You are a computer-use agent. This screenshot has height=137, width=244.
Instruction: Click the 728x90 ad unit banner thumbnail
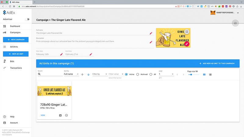pos(54,91)
